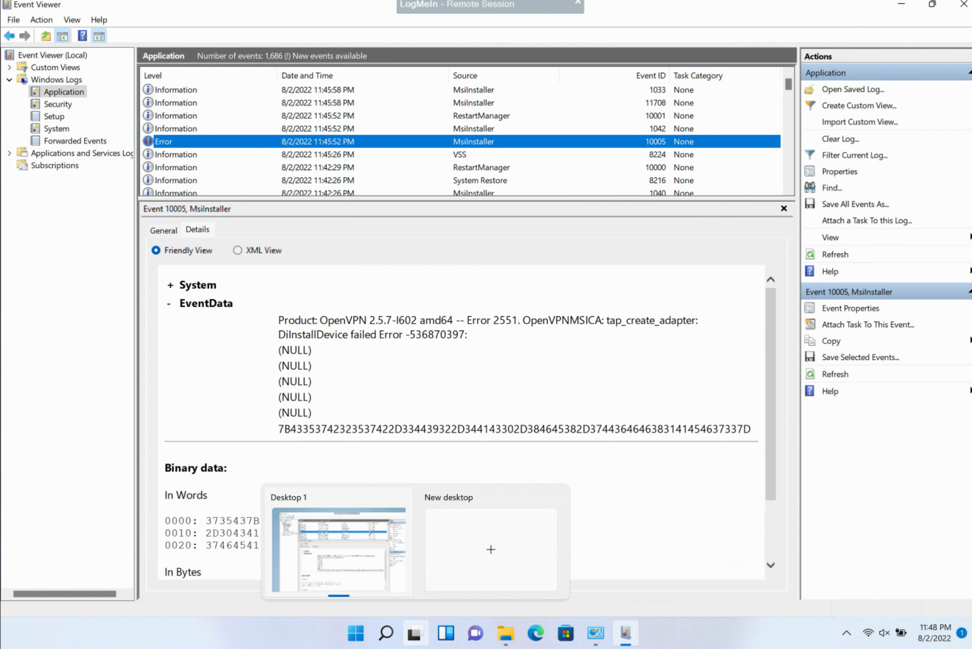Image resolution: width=972 pixels, height=649 pixels.
Task: Click the Desktop 1 thumbnail preview
Action: [338, 549]
